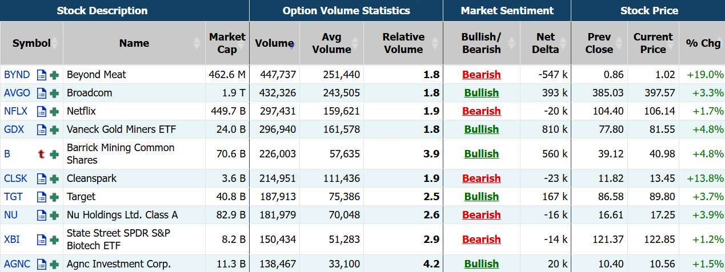725x272 pixels.
Task: Select the Agnc Investment Corp. name cell
Action: click(x=119, y=264)
